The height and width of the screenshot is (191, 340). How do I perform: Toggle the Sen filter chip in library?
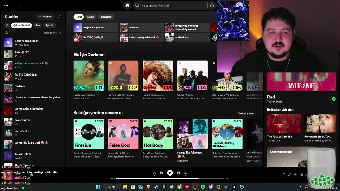(x=37, y=25)
